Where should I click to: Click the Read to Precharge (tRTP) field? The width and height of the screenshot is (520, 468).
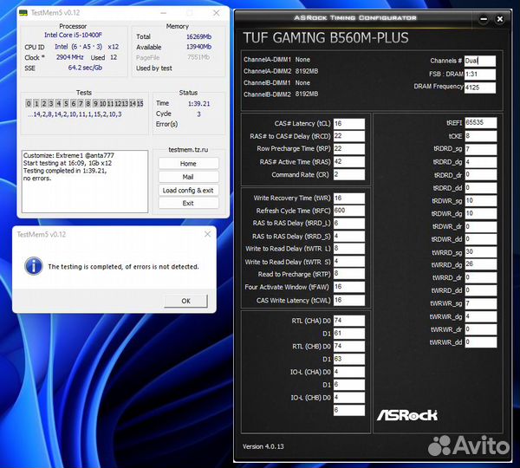pos(349,274)
